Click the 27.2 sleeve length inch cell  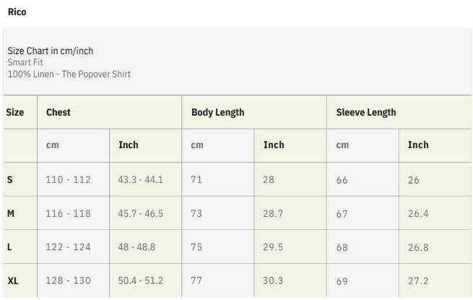click(x=418, y=280)
